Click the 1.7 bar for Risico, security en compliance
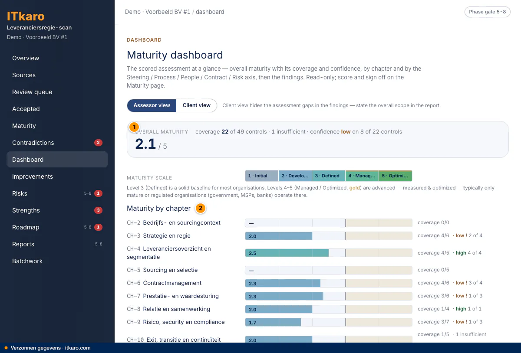Image resolution: width=521 pixels, height=353 pixels. pos(329,322)
